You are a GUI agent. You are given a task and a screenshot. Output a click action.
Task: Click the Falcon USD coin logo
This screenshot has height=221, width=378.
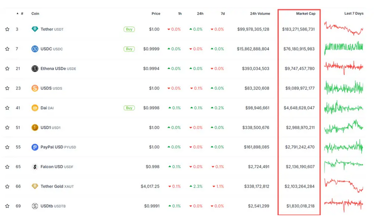point(35,167)
